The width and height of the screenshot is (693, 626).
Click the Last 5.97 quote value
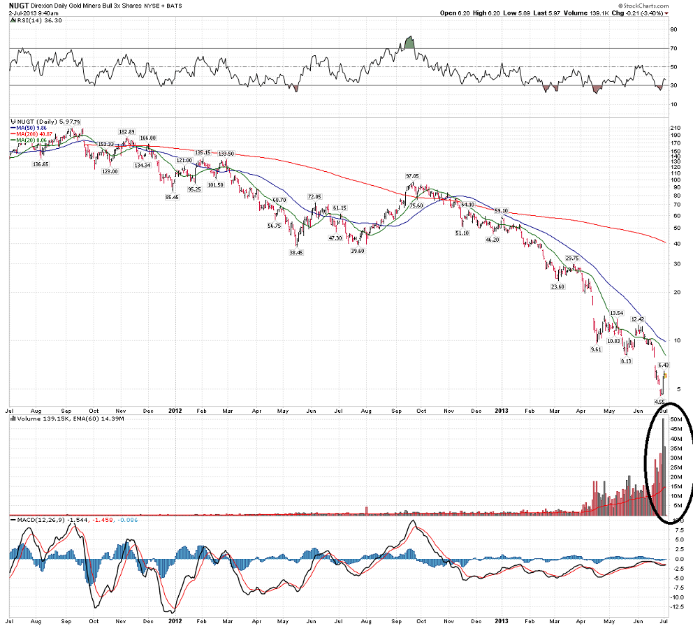(547, 13)
